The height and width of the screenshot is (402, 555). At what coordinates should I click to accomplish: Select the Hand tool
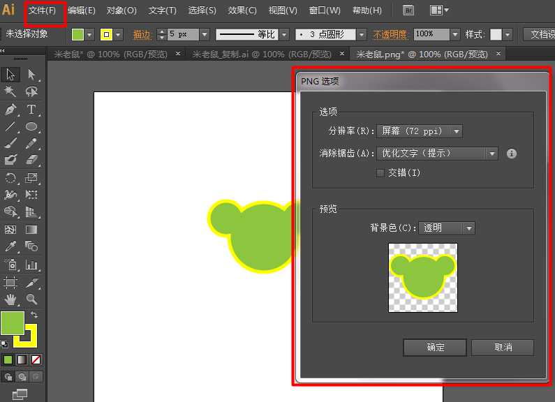[10, 299]
